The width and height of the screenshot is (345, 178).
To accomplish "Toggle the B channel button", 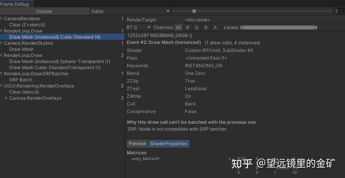I will point(206,28).
